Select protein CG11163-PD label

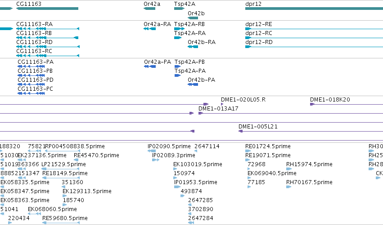(x=36, y=80)
